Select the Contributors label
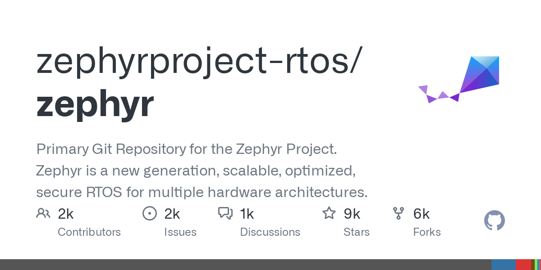This screenshot has width=541, height=270. (x=89, y=232)
